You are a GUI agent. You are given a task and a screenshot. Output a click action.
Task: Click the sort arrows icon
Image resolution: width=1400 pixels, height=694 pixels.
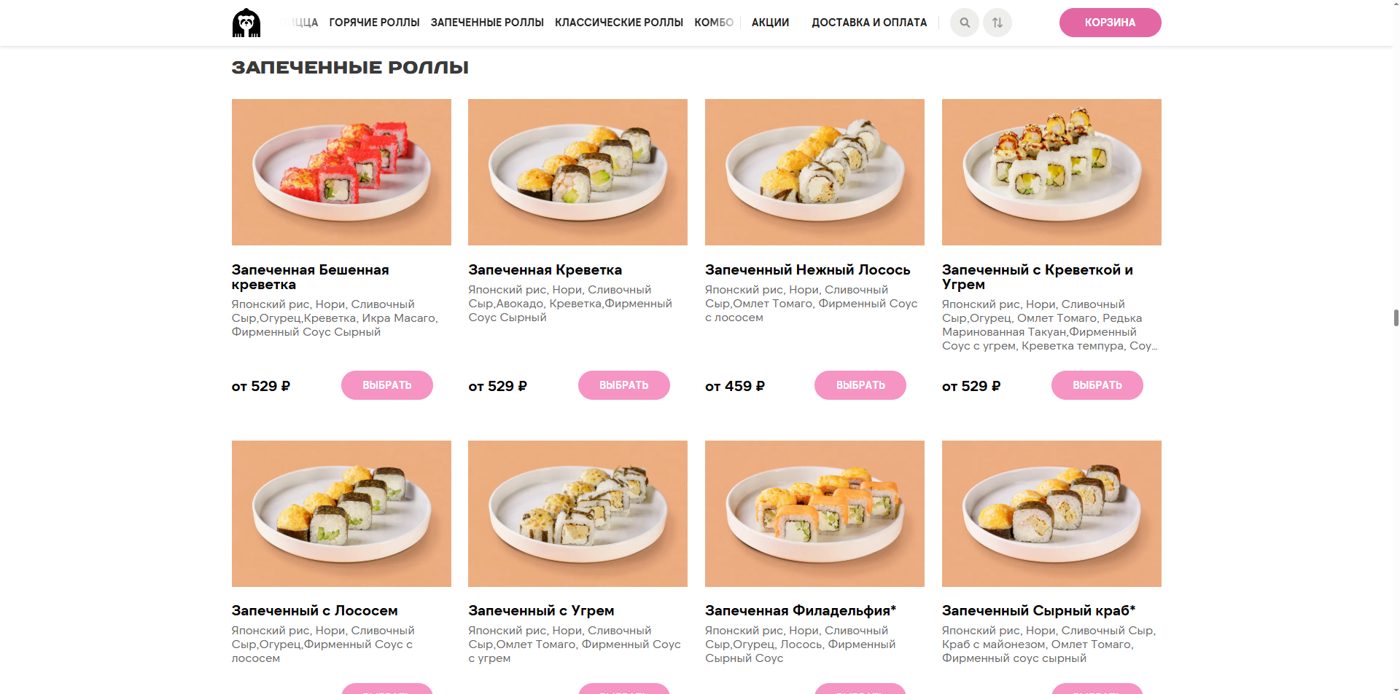pos(997,23)
